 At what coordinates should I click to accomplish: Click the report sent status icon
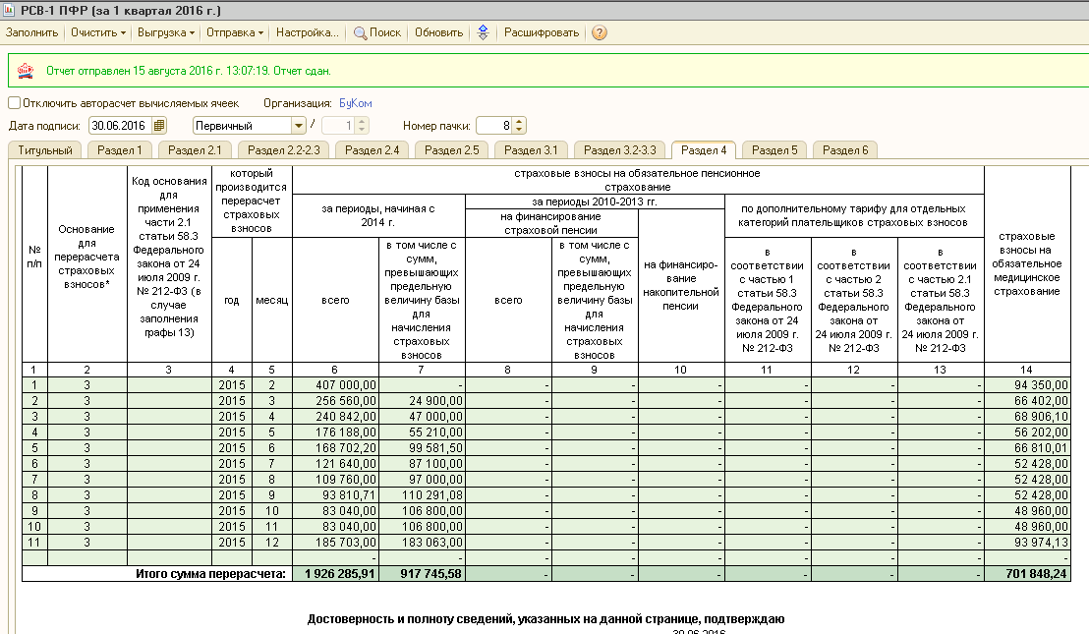26,71
